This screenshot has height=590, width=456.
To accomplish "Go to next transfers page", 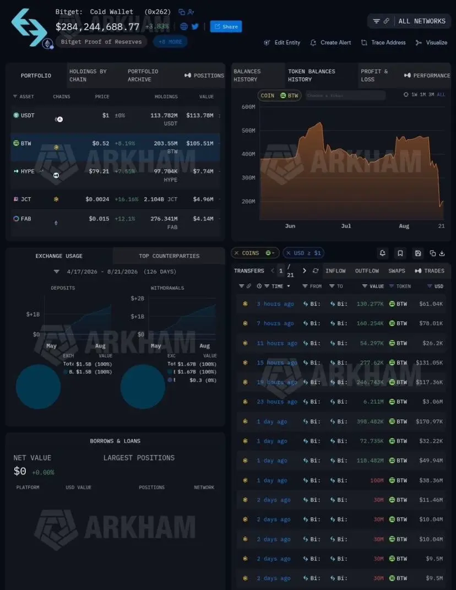I will click(x=304, y=270).
